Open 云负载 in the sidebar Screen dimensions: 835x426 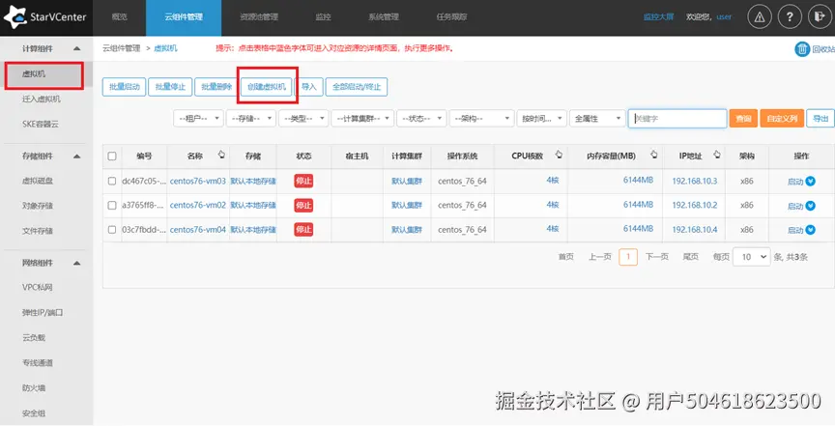pos(34,337)
